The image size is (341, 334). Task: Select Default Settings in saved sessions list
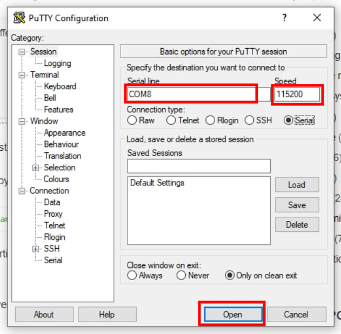157,183
